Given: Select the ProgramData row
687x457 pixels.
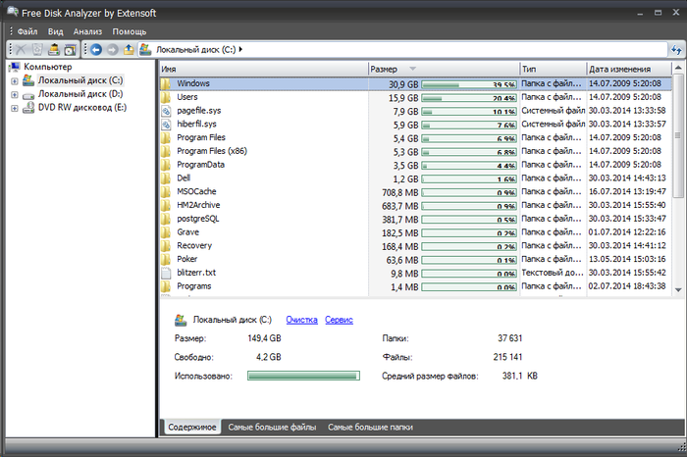Looking at the screenshot, I should pyautogui.click(x=415, y=165).
